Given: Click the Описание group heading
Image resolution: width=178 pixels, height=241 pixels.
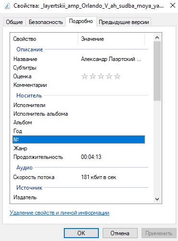Looking at the screenshot, I should 30,49.
